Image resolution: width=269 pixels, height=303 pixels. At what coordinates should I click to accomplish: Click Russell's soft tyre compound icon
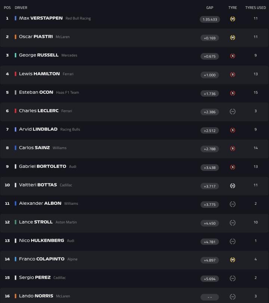(232, 56)
